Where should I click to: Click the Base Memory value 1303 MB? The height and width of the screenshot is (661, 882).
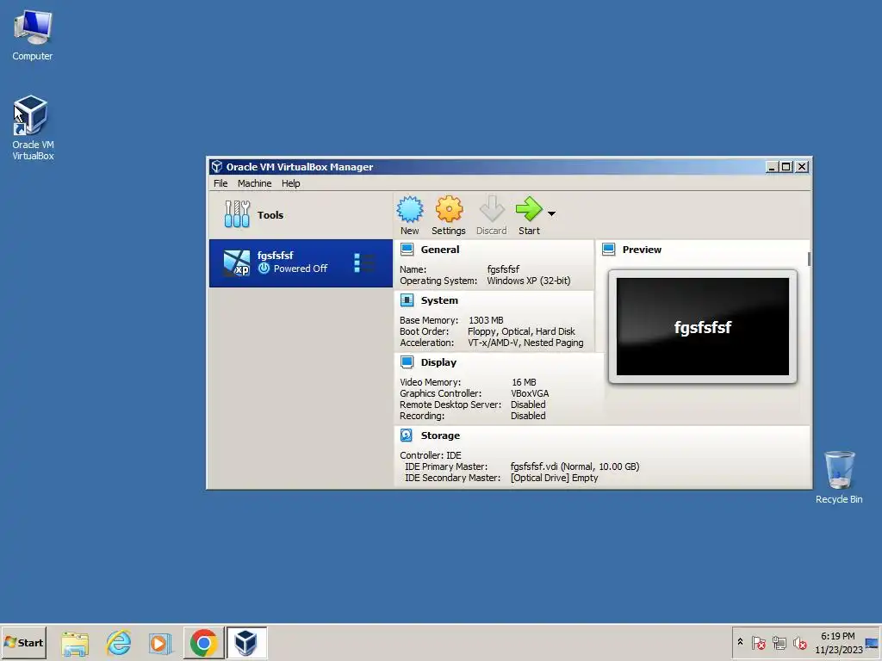pos(486,320)
